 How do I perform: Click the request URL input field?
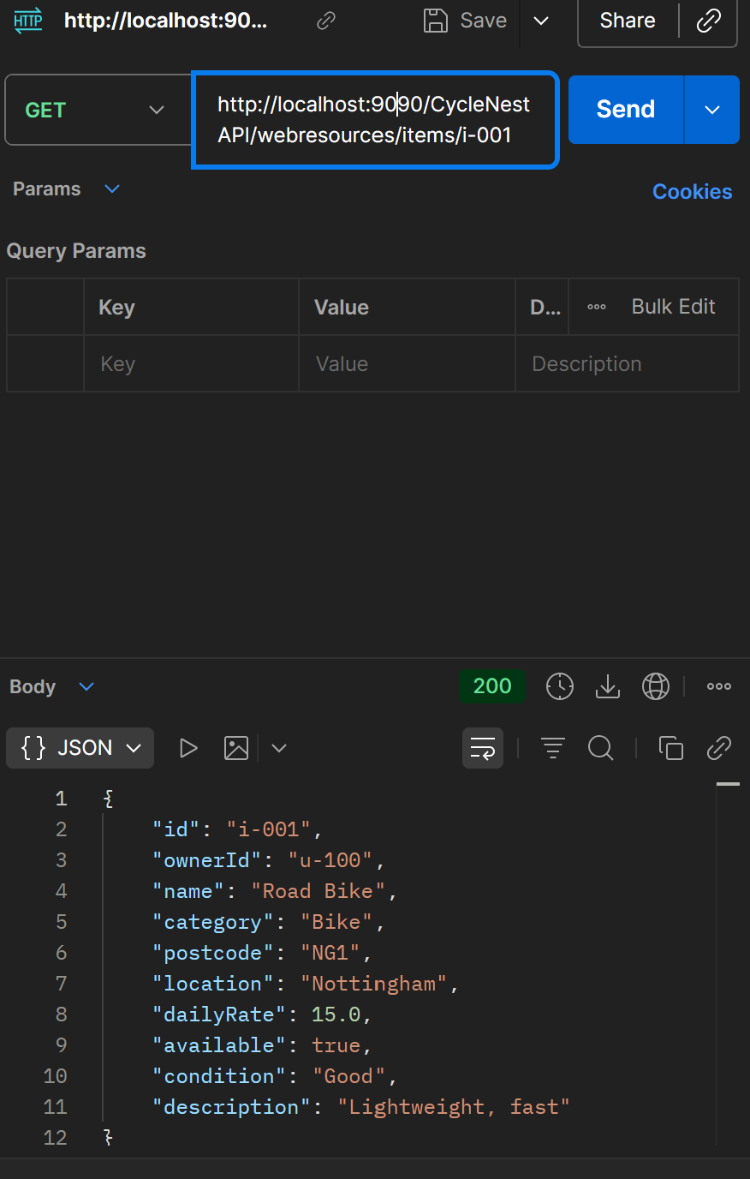[375, 120]
